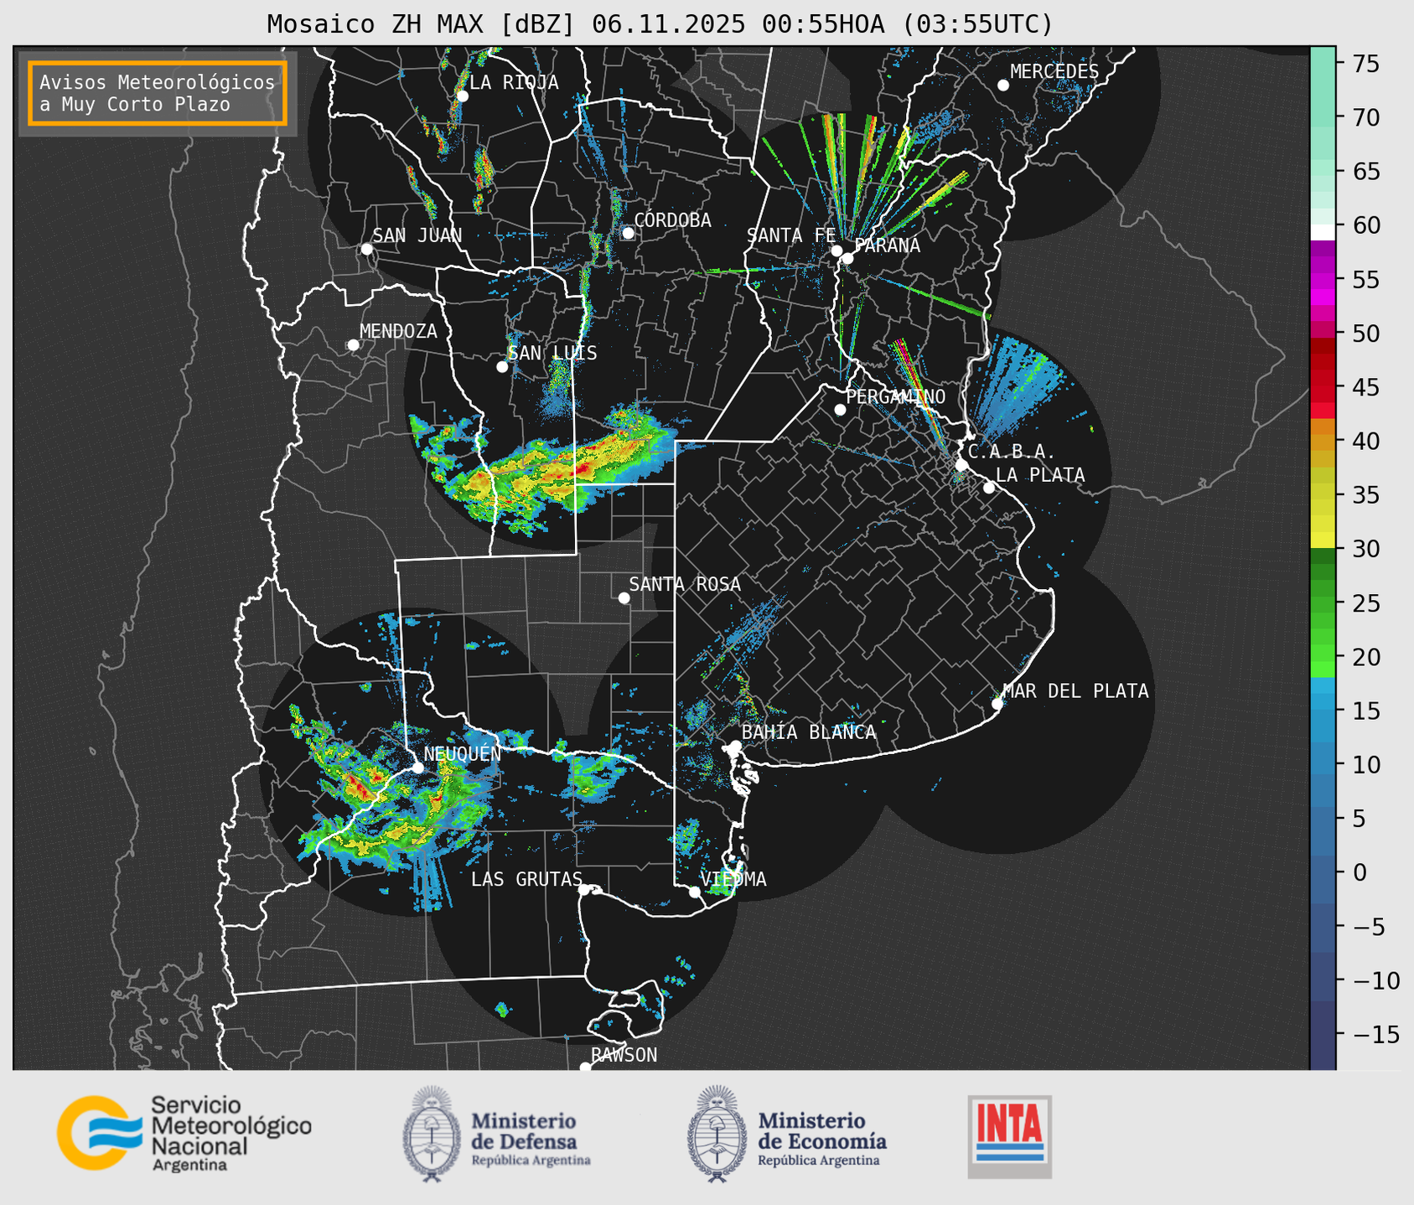
Task: Click the Mendoza city marker dot
Action: click(353, 345)
